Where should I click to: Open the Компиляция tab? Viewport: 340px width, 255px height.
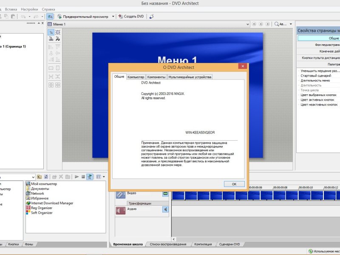203,244
